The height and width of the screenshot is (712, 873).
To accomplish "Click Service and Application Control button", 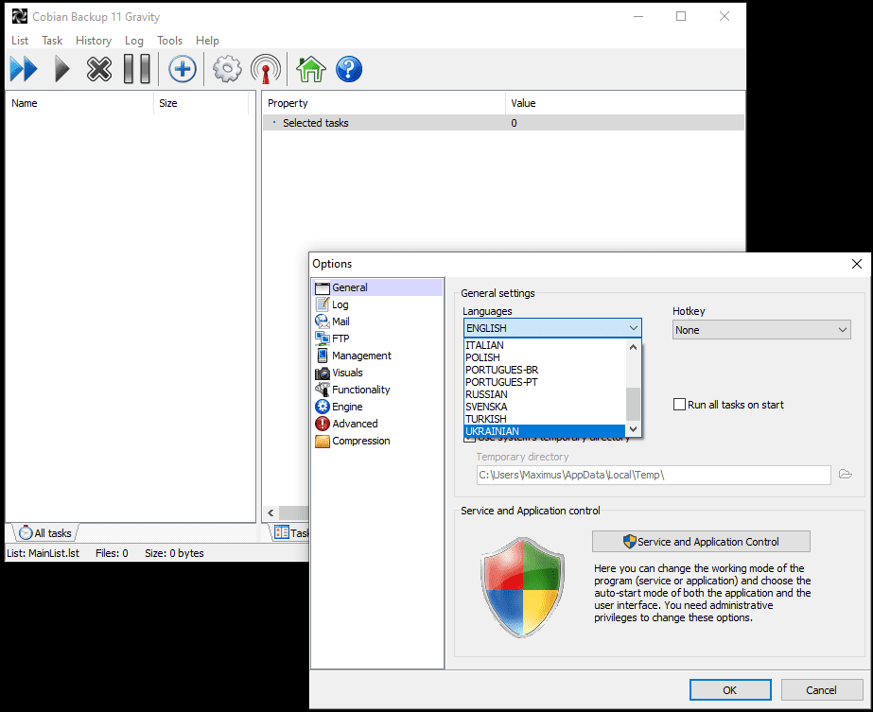I will tap(701, 541).
